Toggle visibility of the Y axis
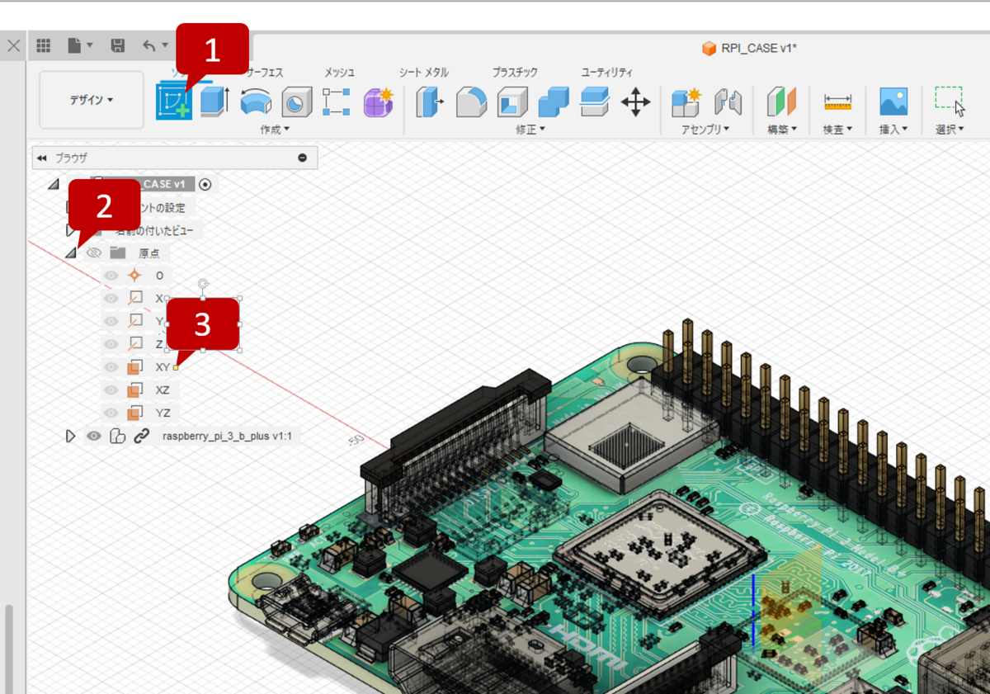 coord(111,321)
